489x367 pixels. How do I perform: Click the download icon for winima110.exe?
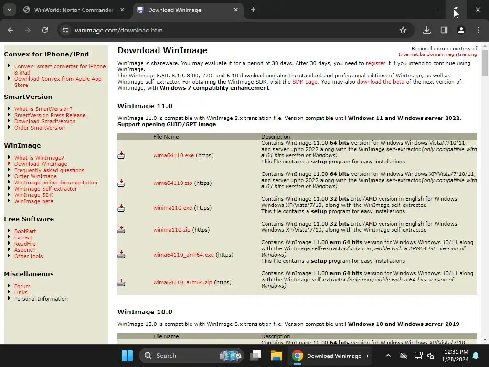pyautogui.click(x=121, y=208)
